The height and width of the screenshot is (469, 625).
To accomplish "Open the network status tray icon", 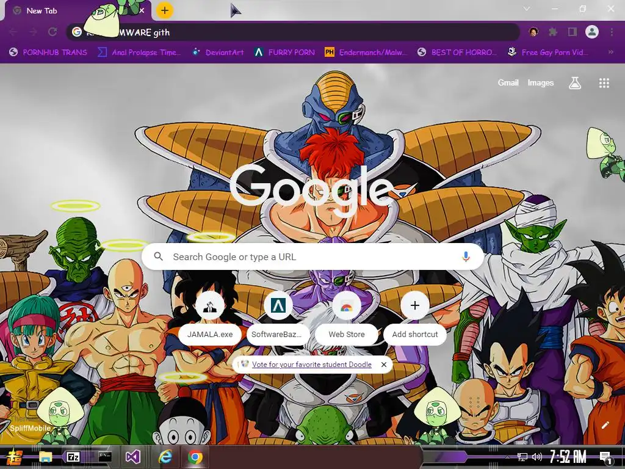I will (522, 457).
